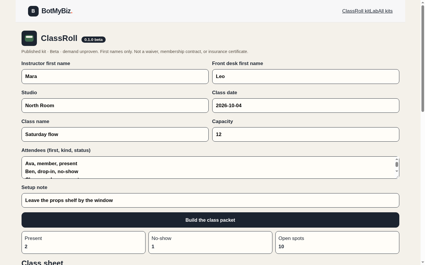This screenshot has width=425, height=265.
Task: Go to the Lab nav link
Action: tap(374, 11)
